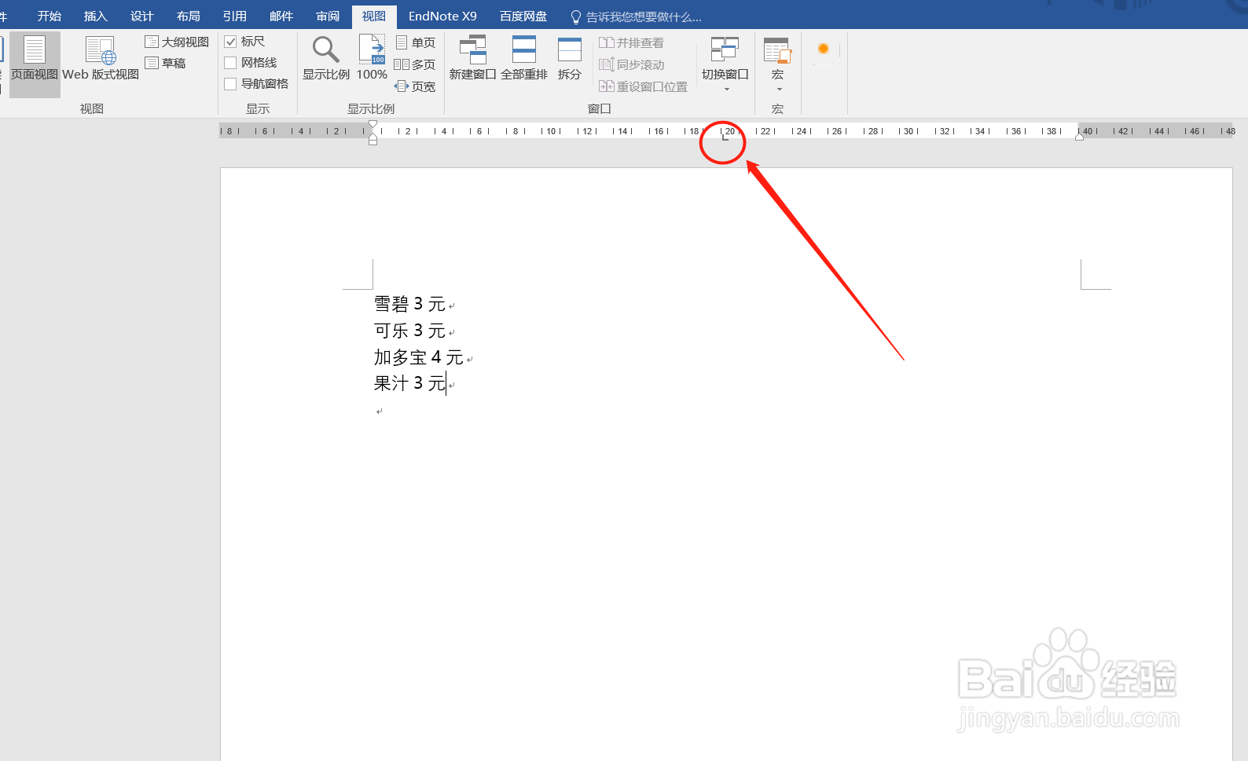Click the text line 可乐 3 元
This screenshot has width=1248, height=761.
(x=409, y=331)
